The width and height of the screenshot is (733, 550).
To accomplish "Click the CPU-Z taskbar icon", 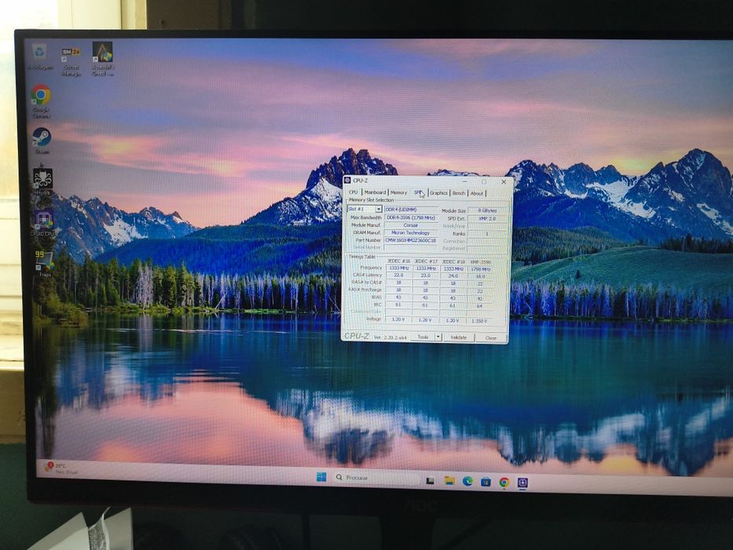I will point(522,482).
